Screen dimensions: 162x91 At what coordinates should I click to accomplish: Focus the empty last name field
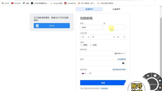click(x=115, y=27)
